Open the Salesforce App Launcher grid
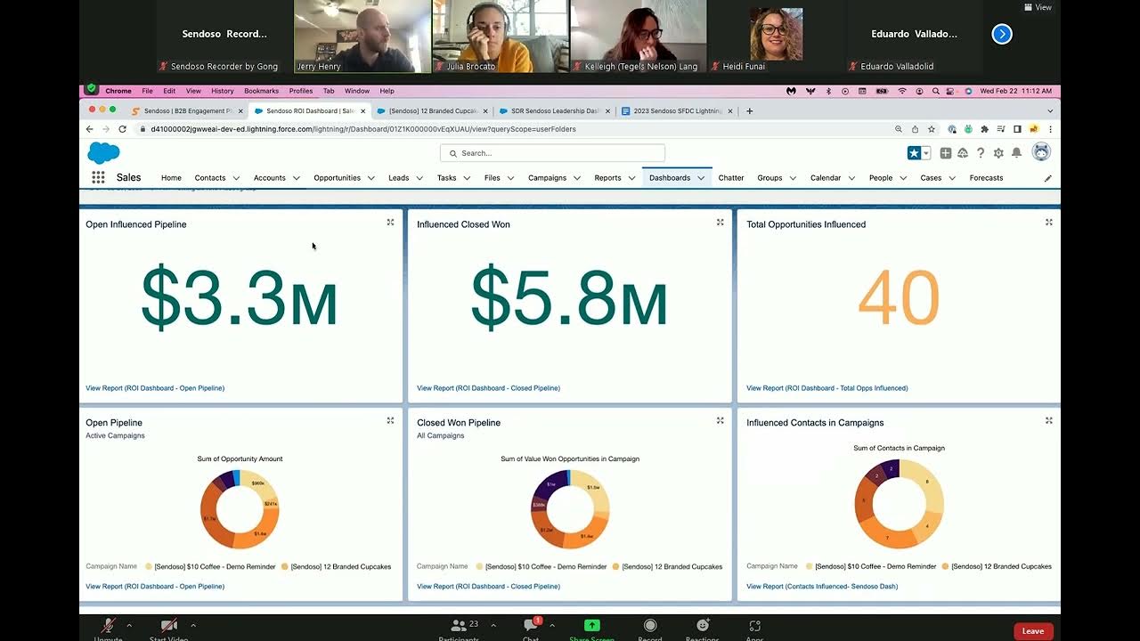 point(98,177)
